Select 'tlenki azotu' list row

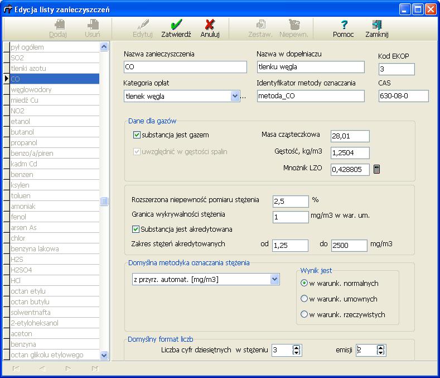pos(55,68)
